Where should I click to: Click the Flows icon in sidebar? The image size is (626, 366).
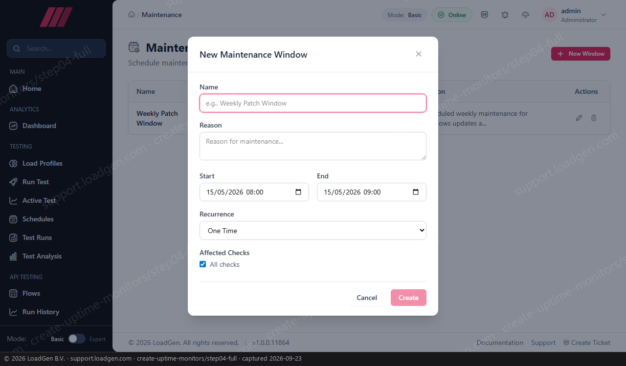point(14,293)
